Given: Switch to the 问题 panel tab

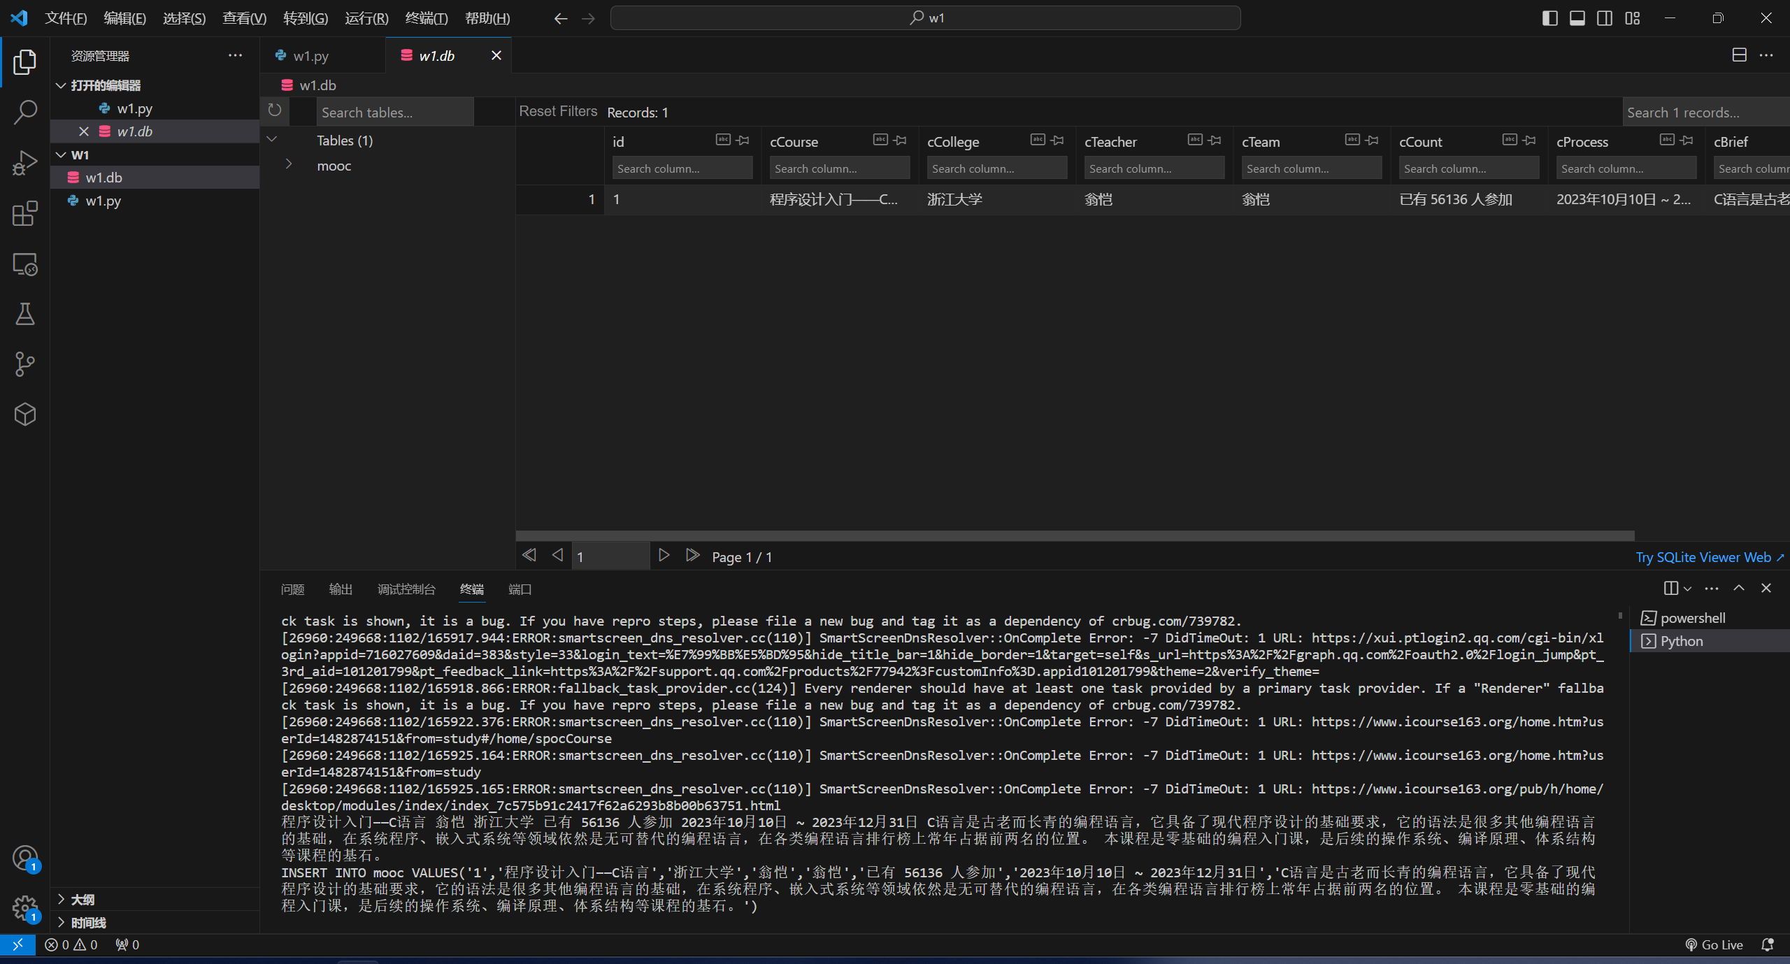Looking at the screenshot, I should 292,589.
